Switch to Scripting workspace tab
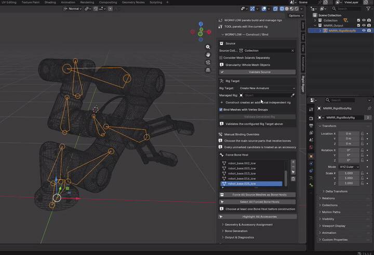The height and width of the screenshot is (255, 374). (156, 3)
